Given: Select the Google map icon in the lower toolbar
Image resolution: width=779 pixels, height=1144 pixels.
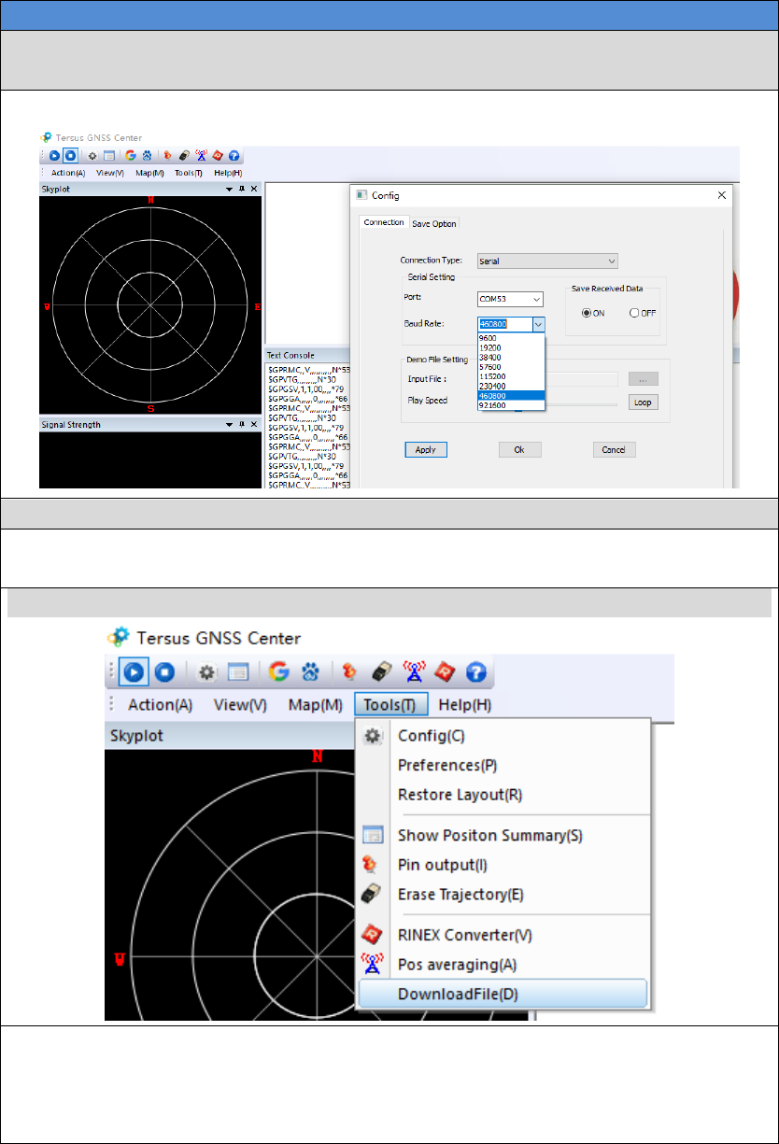Looking at the screenshot, I should [278, 671].
